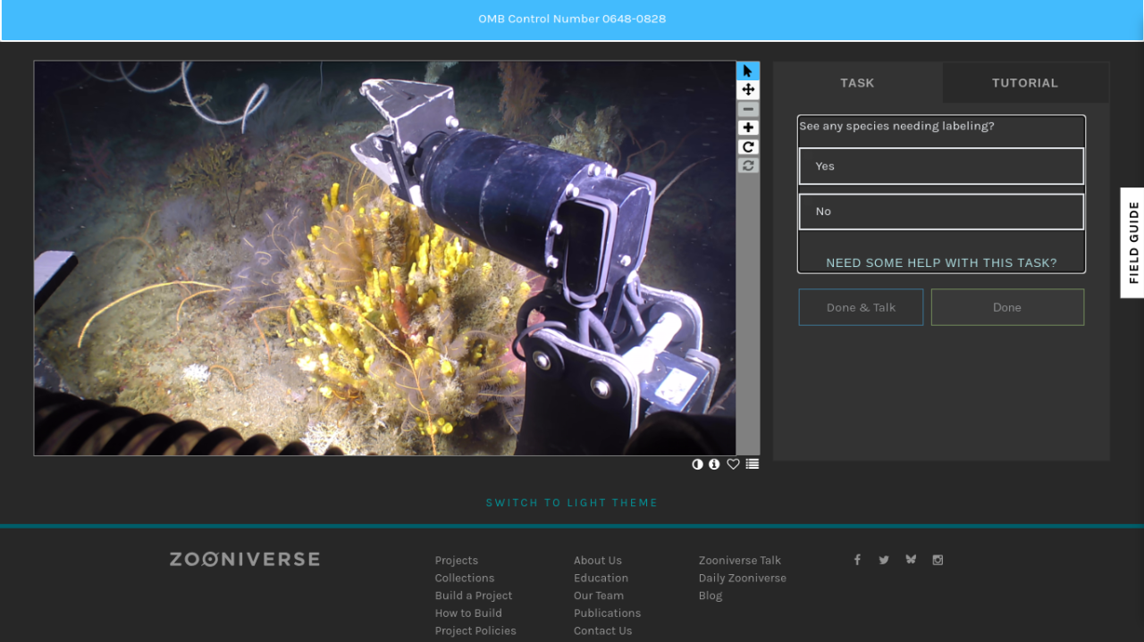The height and width of the screenshot is (642, 1144).
Task: Reset the image view
Action: coord(748,165)
